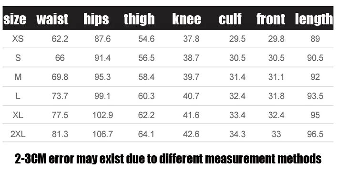Click knee value 40.7 in L row
This screenshot has width=347, height=173.
(x=191, y=96)
